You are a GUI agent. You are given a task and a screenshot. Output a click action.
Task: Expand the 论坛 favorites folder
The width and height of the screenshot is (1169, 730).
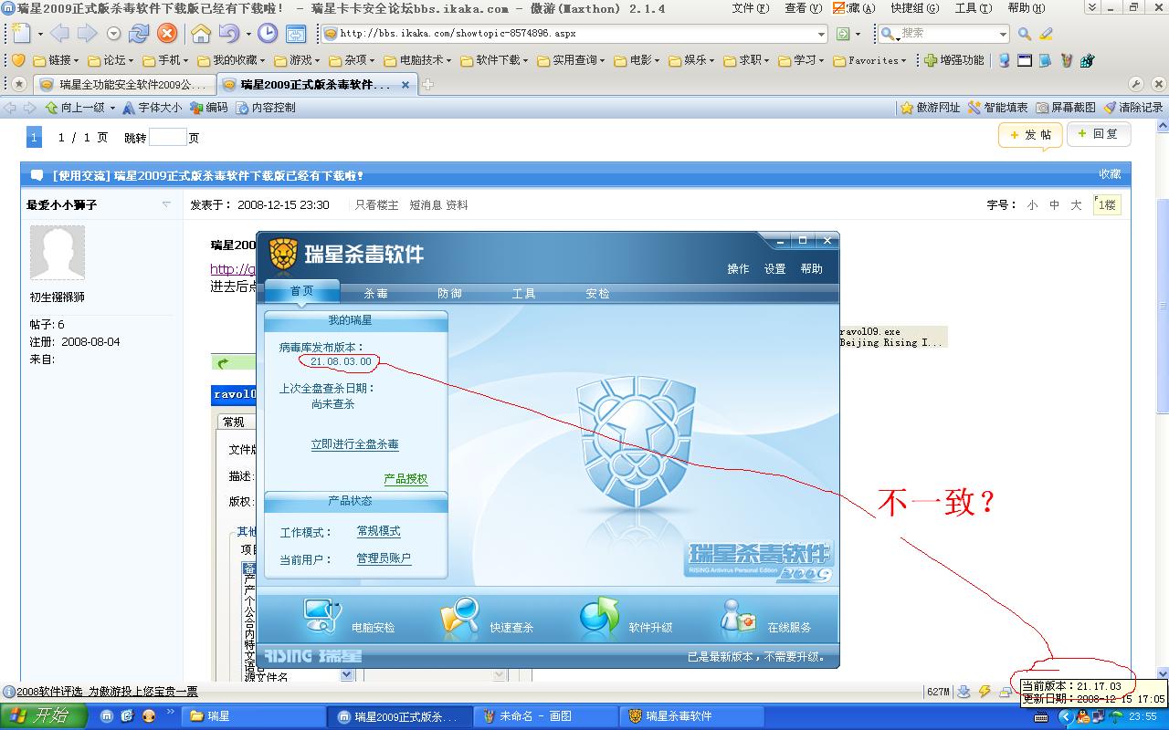(x=111, y=60)
